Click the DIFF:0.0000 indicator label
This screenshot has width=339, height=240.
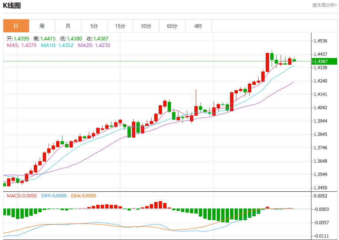pos(54,196)
